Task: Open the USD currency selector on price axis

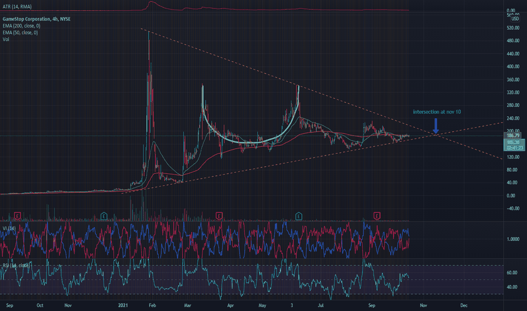Action: [515, 19]
